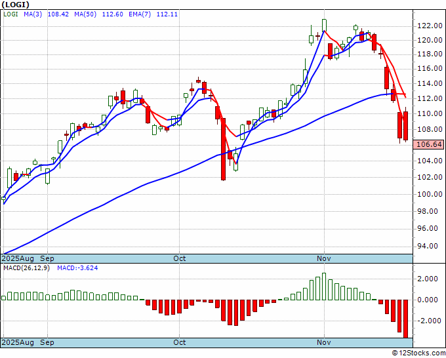Select the MA(3) legend label

pos(33,14)
